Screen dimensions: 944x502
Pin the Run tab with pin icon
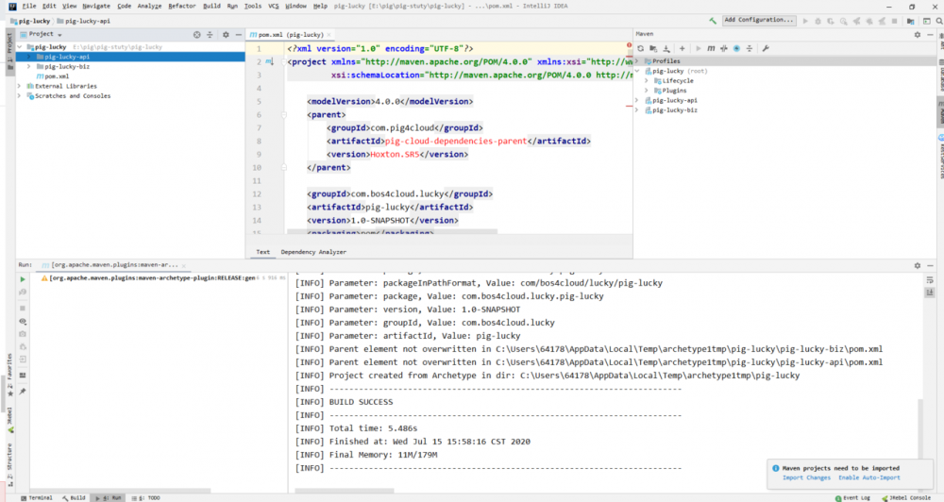pyautogui.click(x=23, y=391)
